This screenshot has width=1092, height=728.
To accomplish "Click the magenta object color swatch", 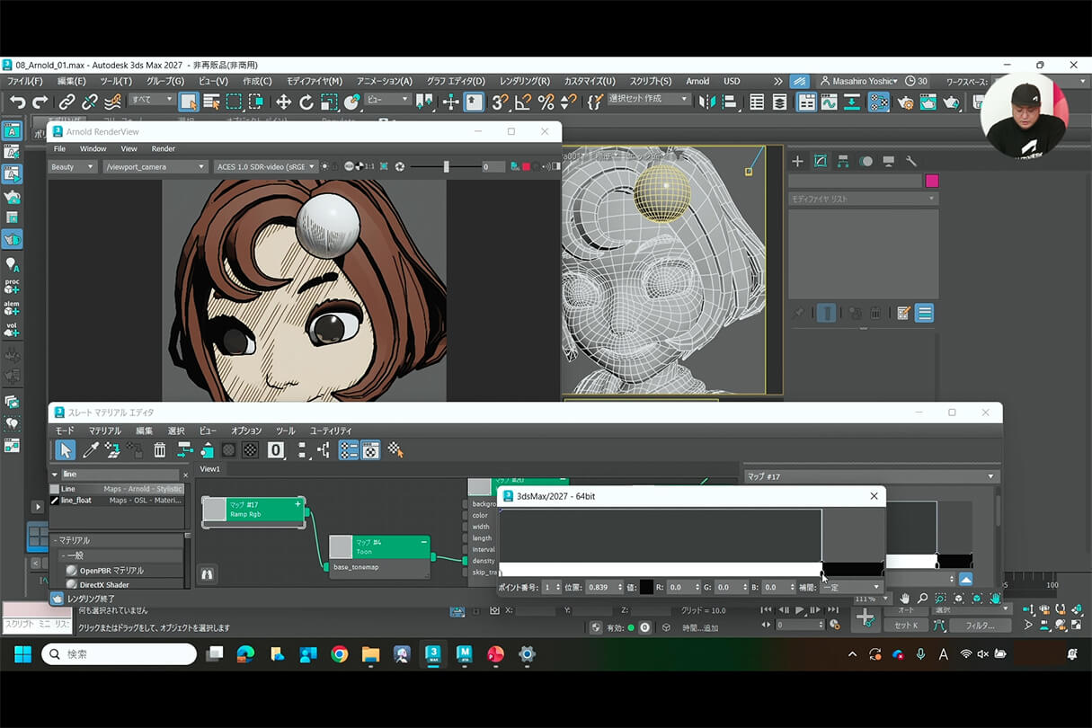I will (x=932, y=181).
